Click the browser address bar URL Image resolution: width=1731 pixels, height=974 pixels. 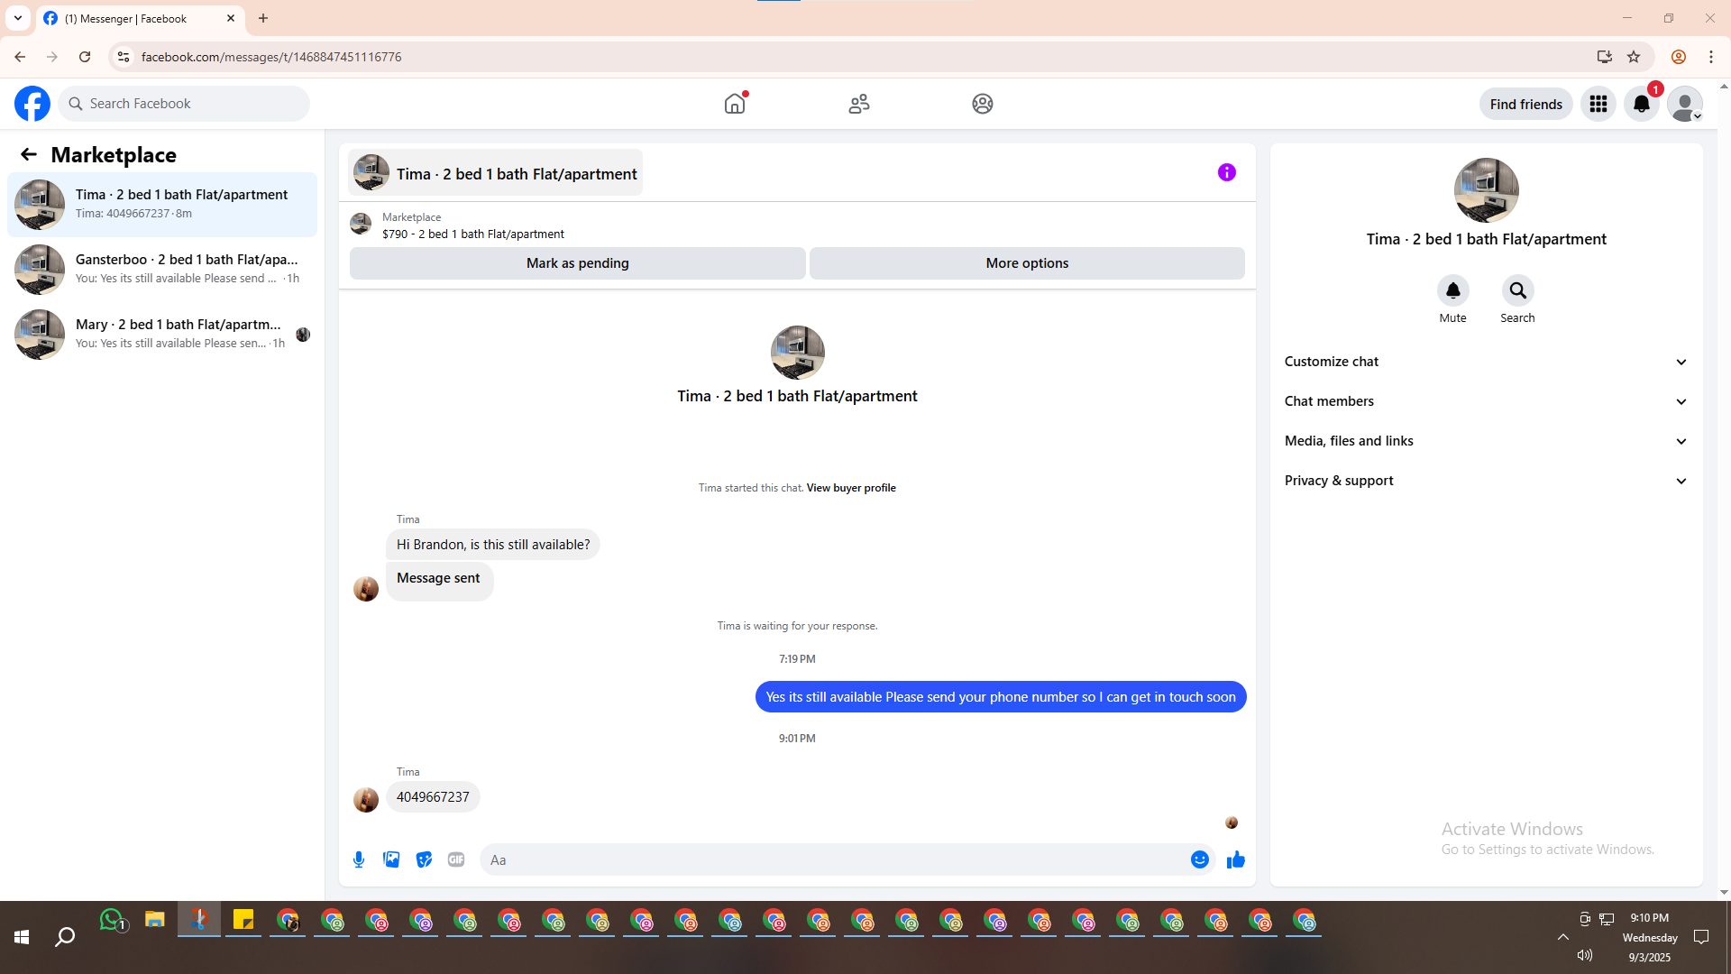point(271,57)
